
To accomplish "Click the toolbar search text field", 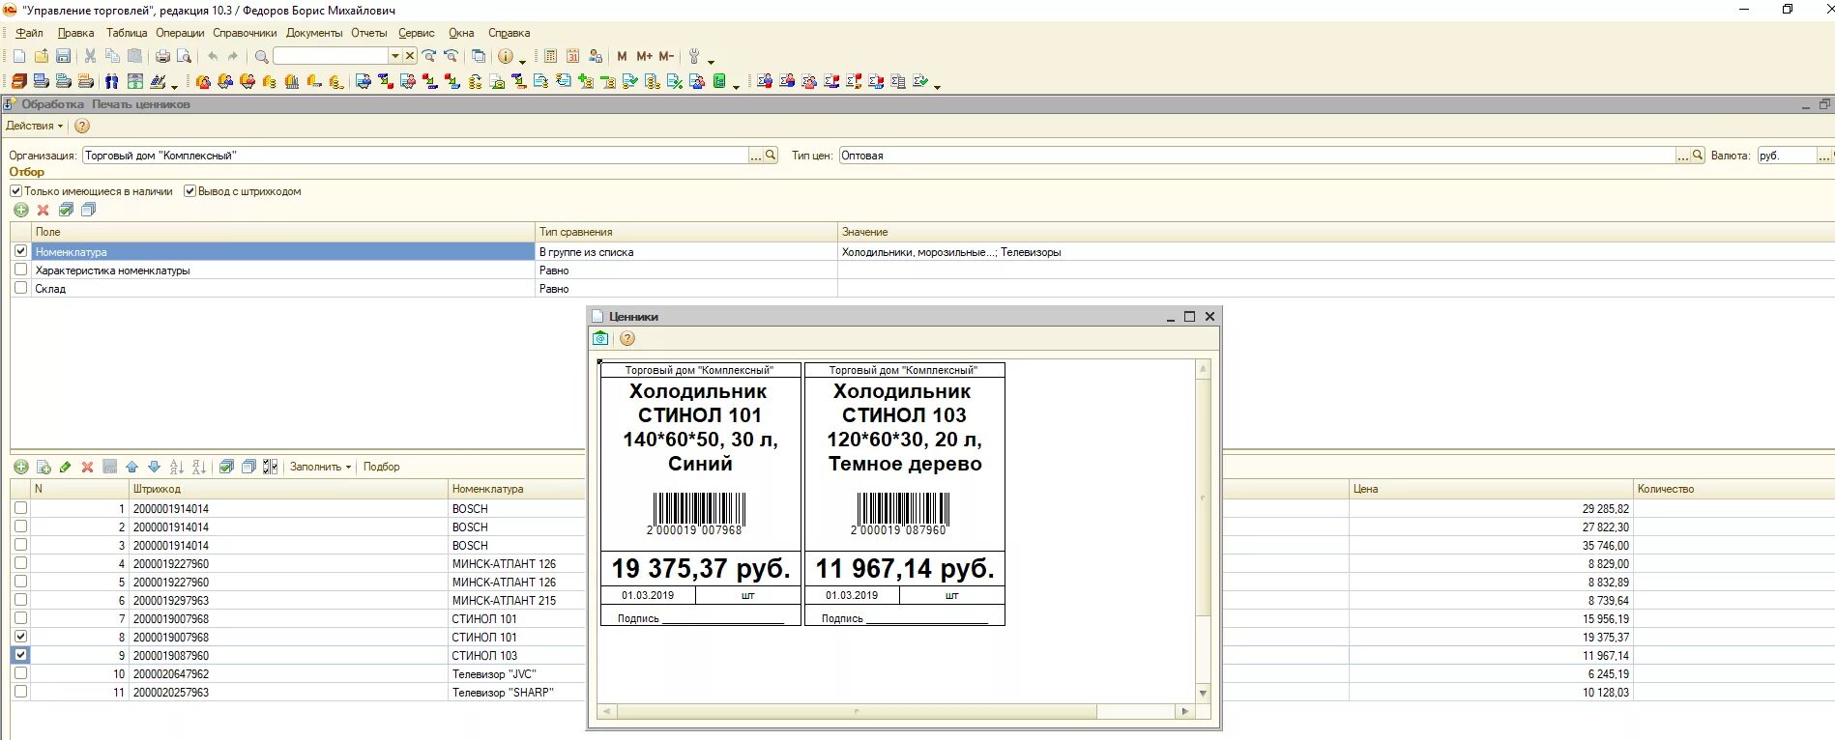I will click(331, 57).
